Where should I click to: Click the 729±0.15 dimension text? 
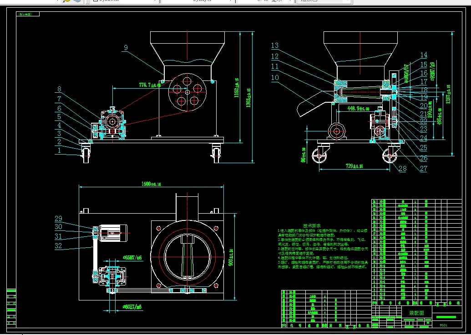coord(354,166)
